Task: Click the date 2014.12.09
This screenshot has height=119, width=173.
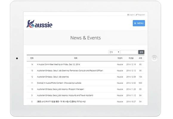Action: click(x=131, y=77)
